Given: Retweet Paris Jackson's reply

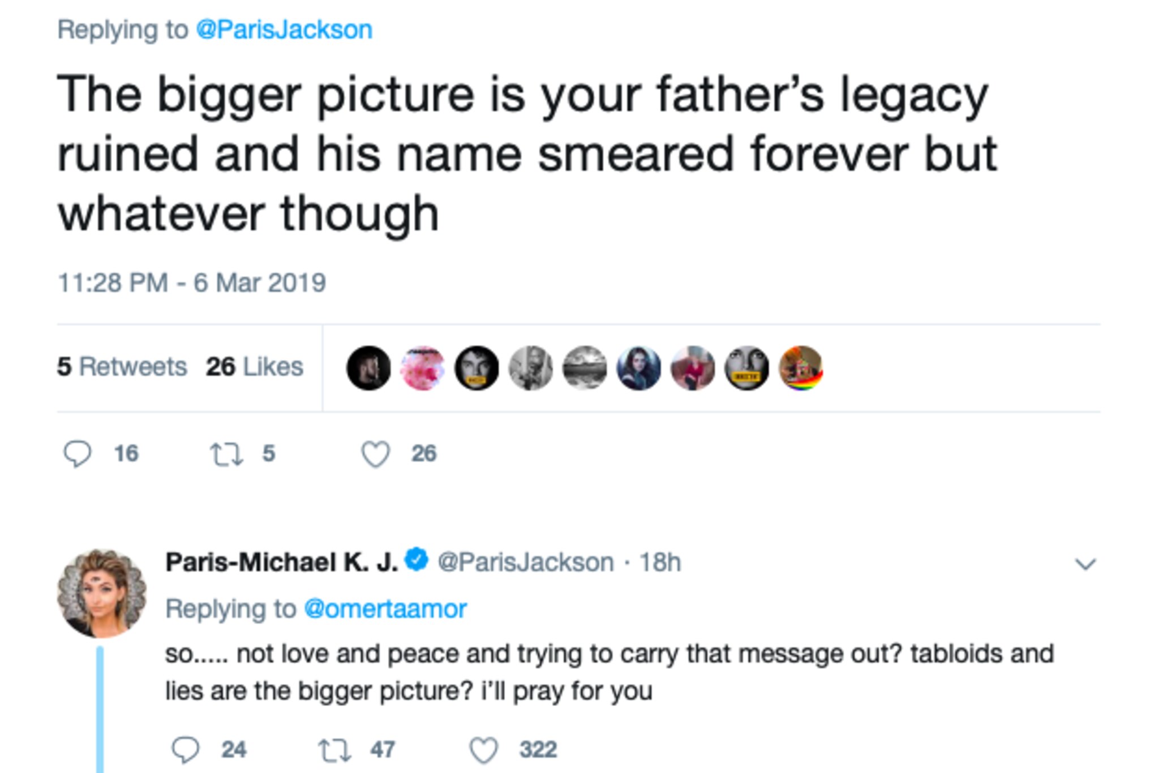Looking at the screenshot, I should point(334,750).
